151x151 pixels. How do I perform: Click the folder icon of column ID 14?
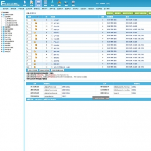pos(36,23)
